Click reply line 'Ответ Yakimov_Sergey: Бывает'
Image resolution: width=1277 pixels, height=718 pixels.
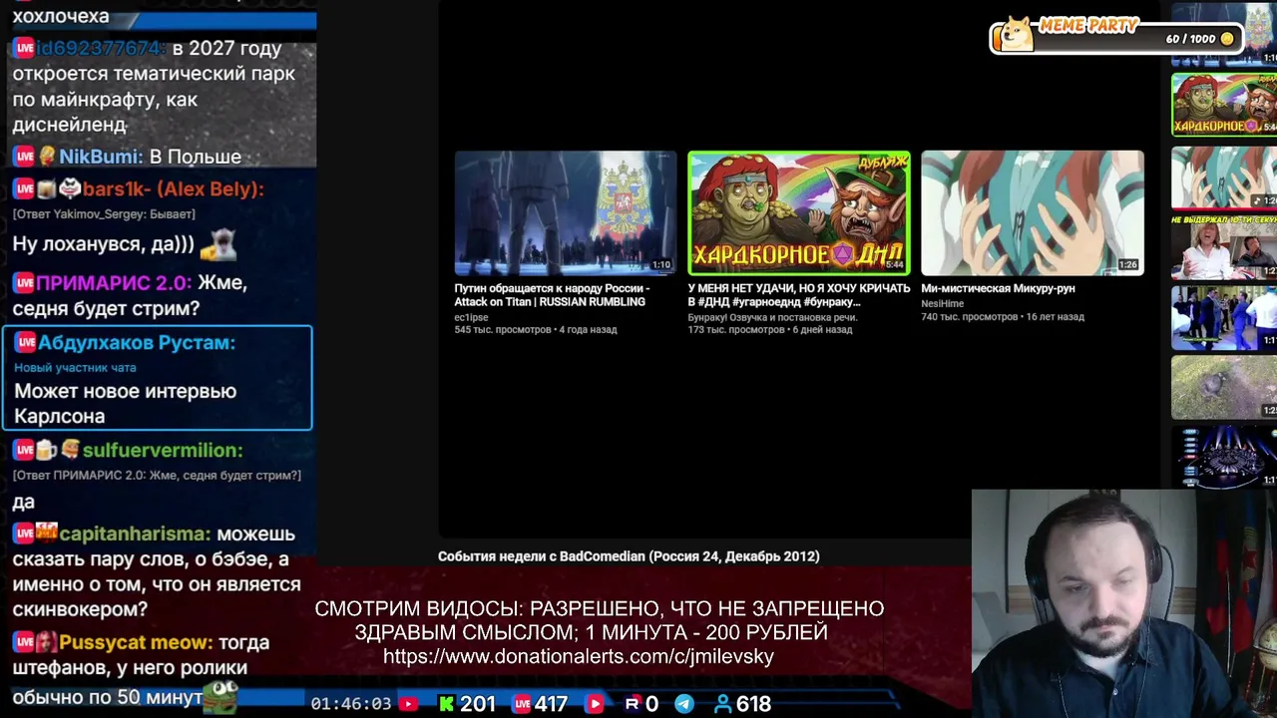(x=104, y=214)
